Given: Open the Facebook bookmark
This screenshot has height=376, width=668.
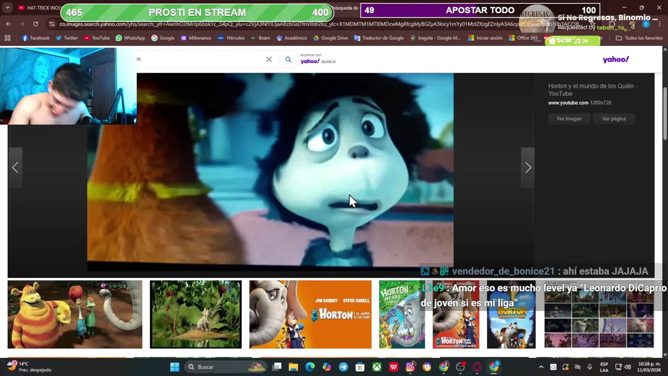Looking at the screenshot, I should click(36, 38).
